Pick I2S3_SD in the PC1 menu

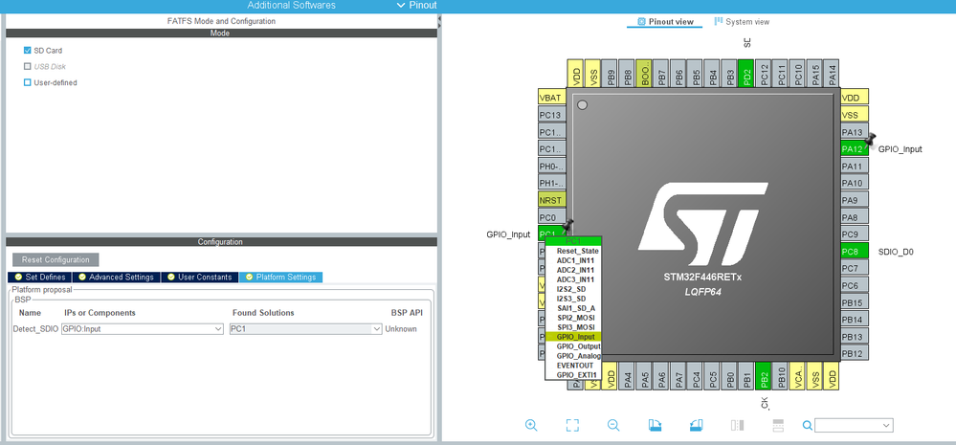click(573, 299)
